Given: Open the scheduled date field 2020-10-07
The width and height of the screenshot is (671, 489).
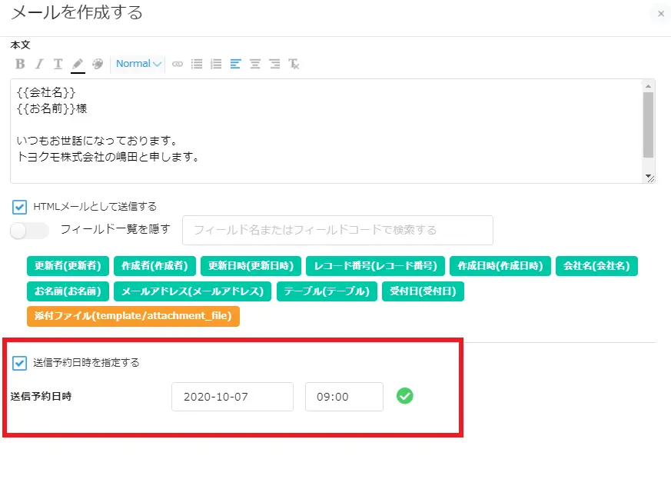Looking at the screenshot, I should pos(232,397).
